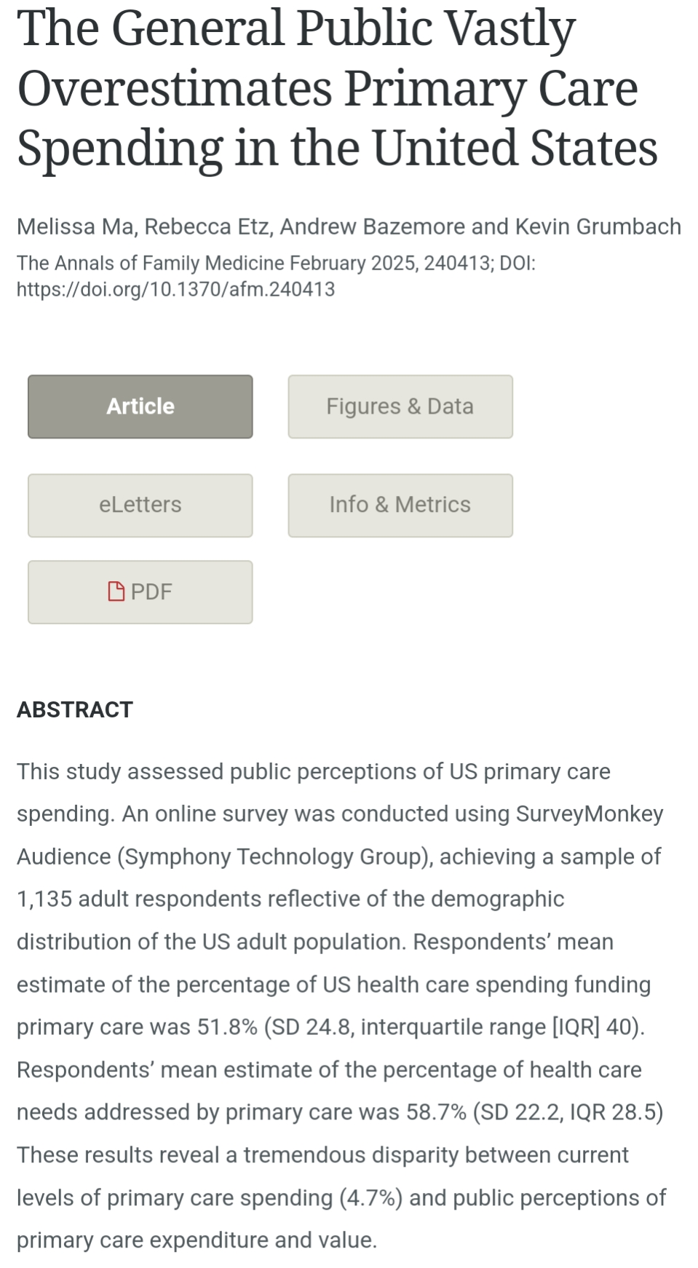698x1268 pixels.
Task: Click author name Andrew Bazemore
Action: click(372, 227)
